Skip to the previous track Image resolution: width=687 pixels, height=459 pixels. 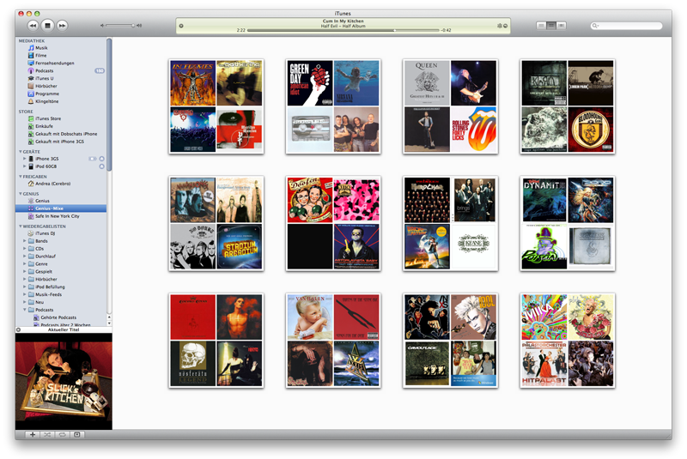[x=33, y=26]
